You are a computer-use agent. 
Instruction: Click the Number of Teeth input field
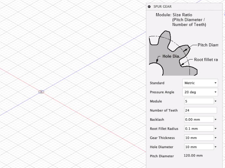click(x=201, y=110)
